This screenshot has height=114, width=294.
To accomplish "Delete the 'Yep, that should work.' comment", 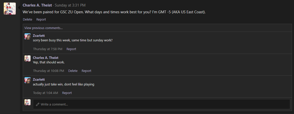I will [73, 71].
